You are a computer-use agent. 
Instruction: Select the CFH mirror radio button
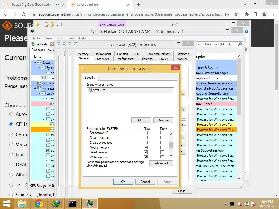tap(11, 124)
